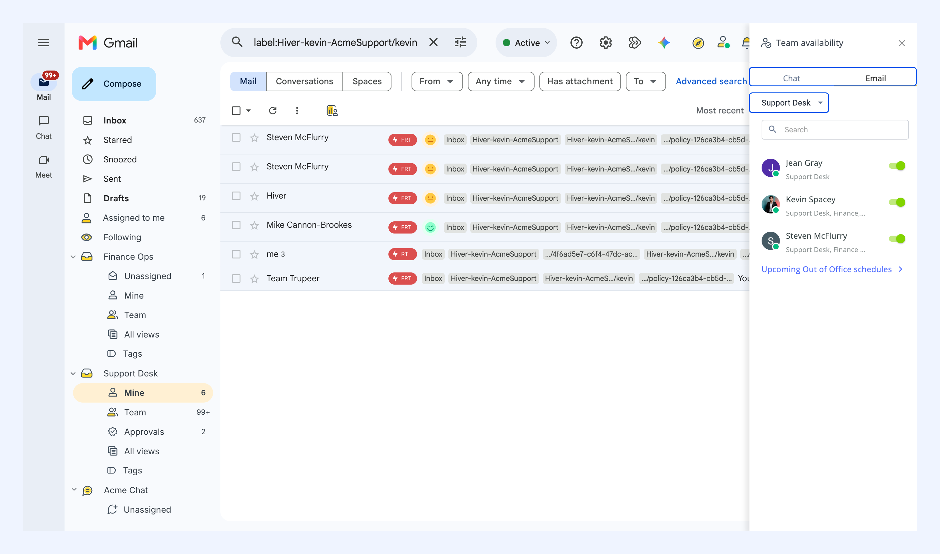Switch to Chat tab in Team availability
The height and width of the screenshot is (554, 940).
[791, 78]
